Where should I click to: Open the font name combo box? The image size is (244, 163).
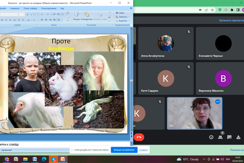(9, 14)
